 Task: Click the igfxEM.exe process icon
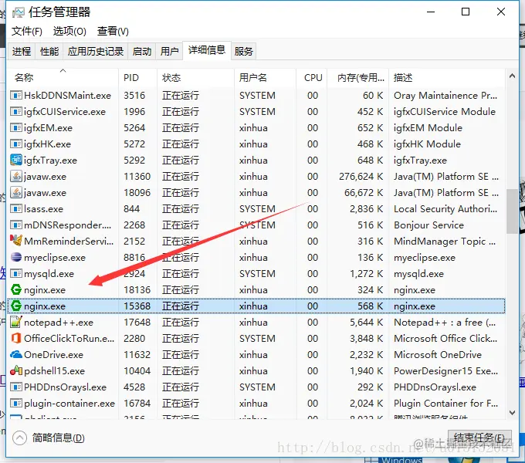16,128
